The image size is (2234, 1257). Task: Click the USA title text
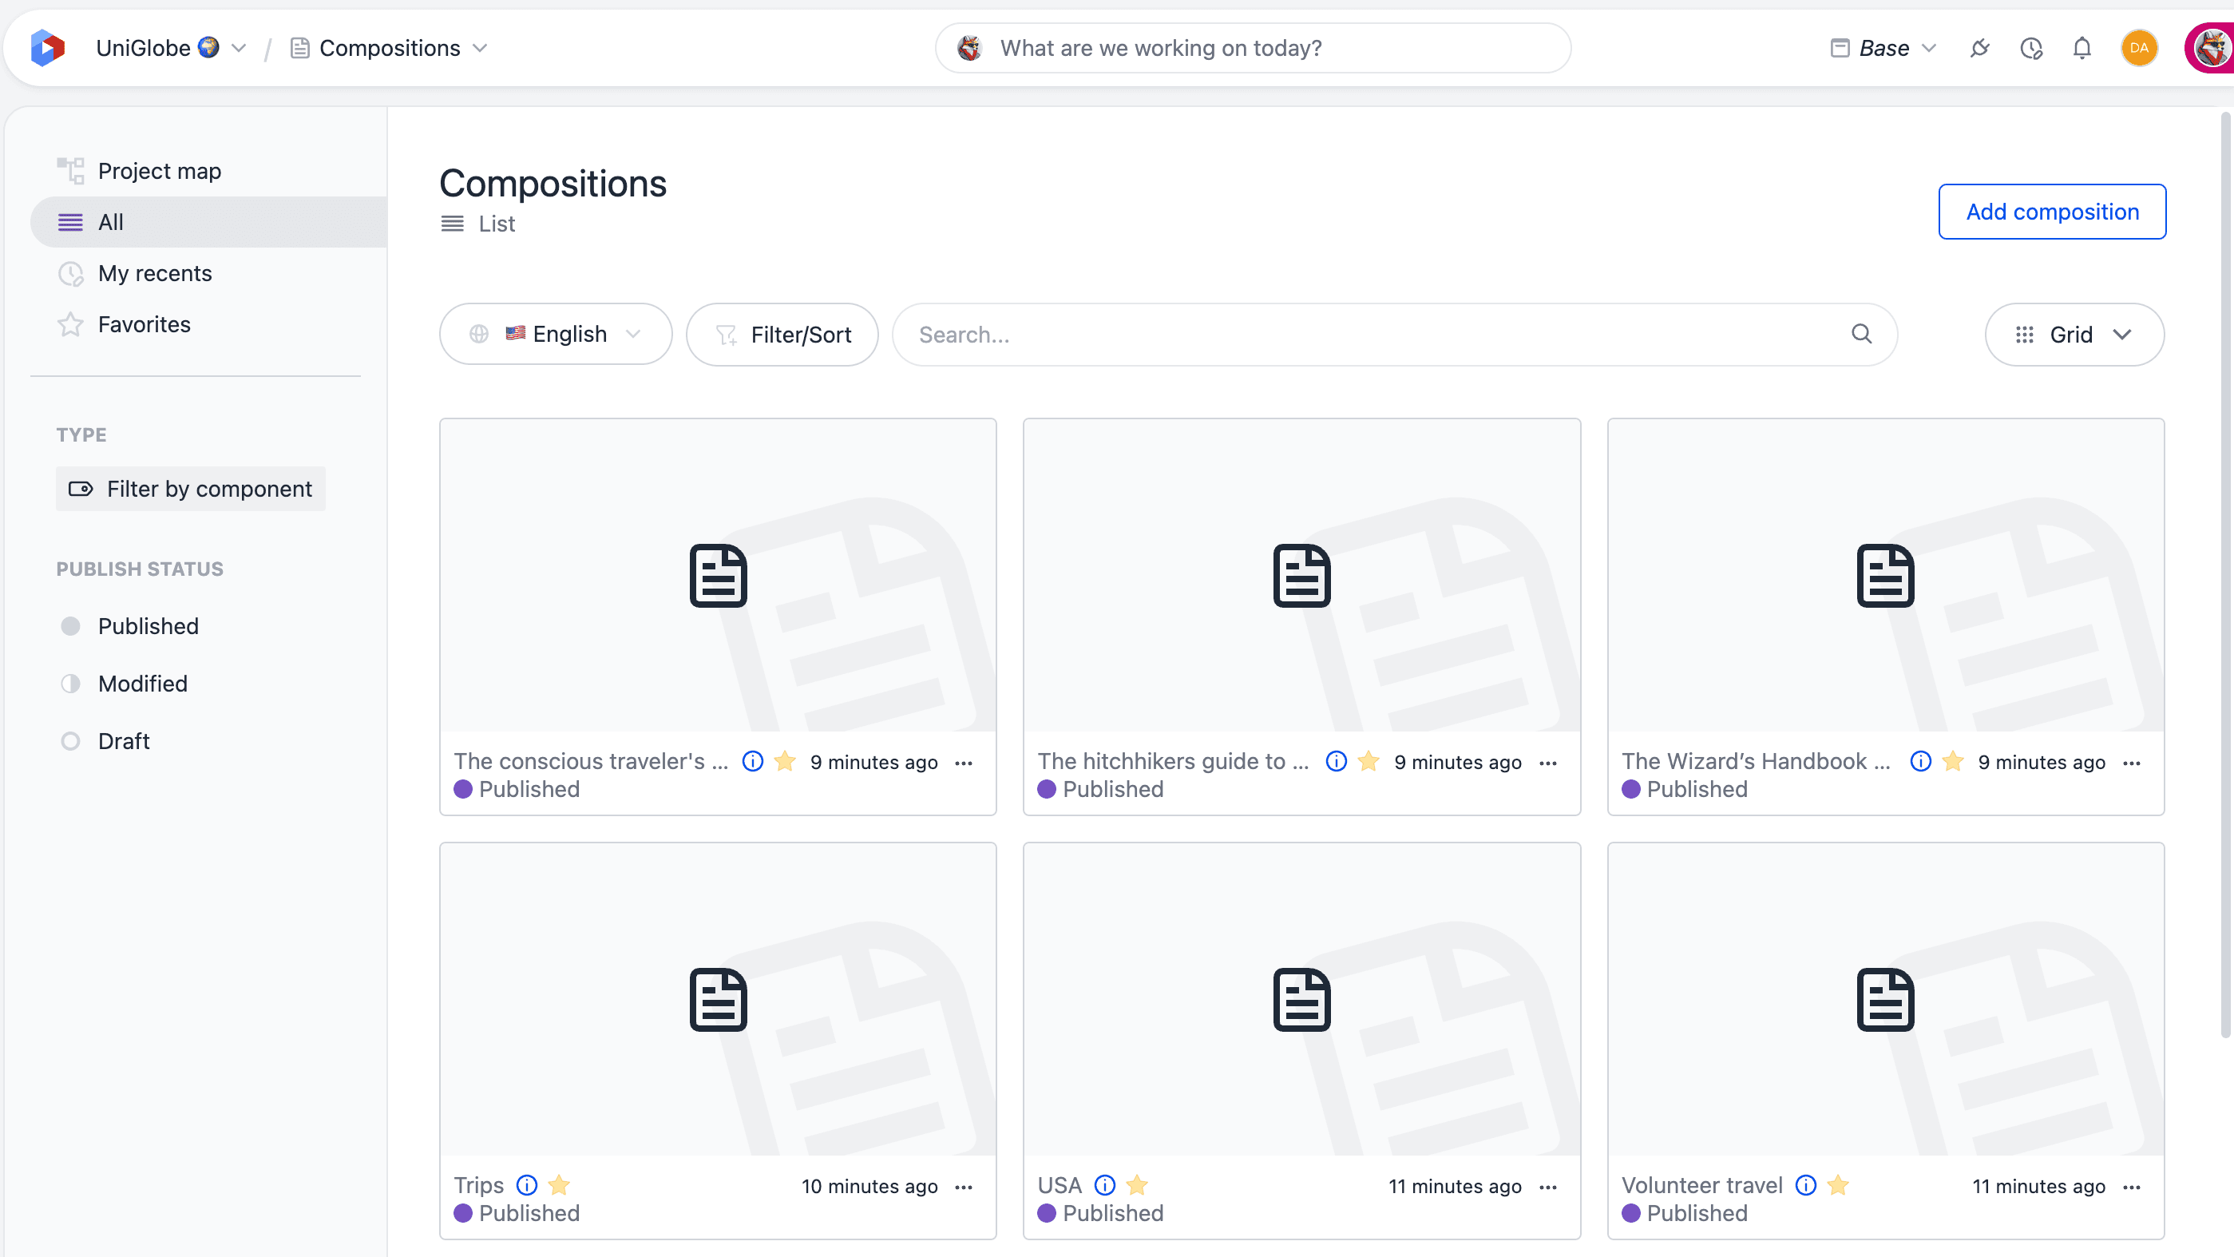[x=1060, y=1185]
